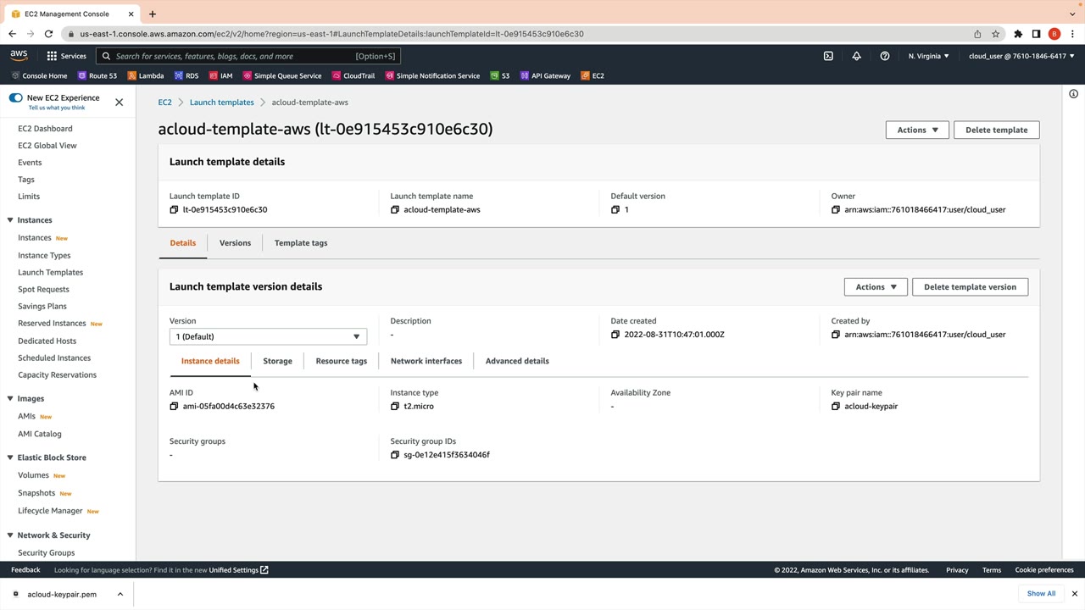This screenshot has width=1085, height=610.
Task: Open Unified Settings link in footer
Action: tap(238, 570)
